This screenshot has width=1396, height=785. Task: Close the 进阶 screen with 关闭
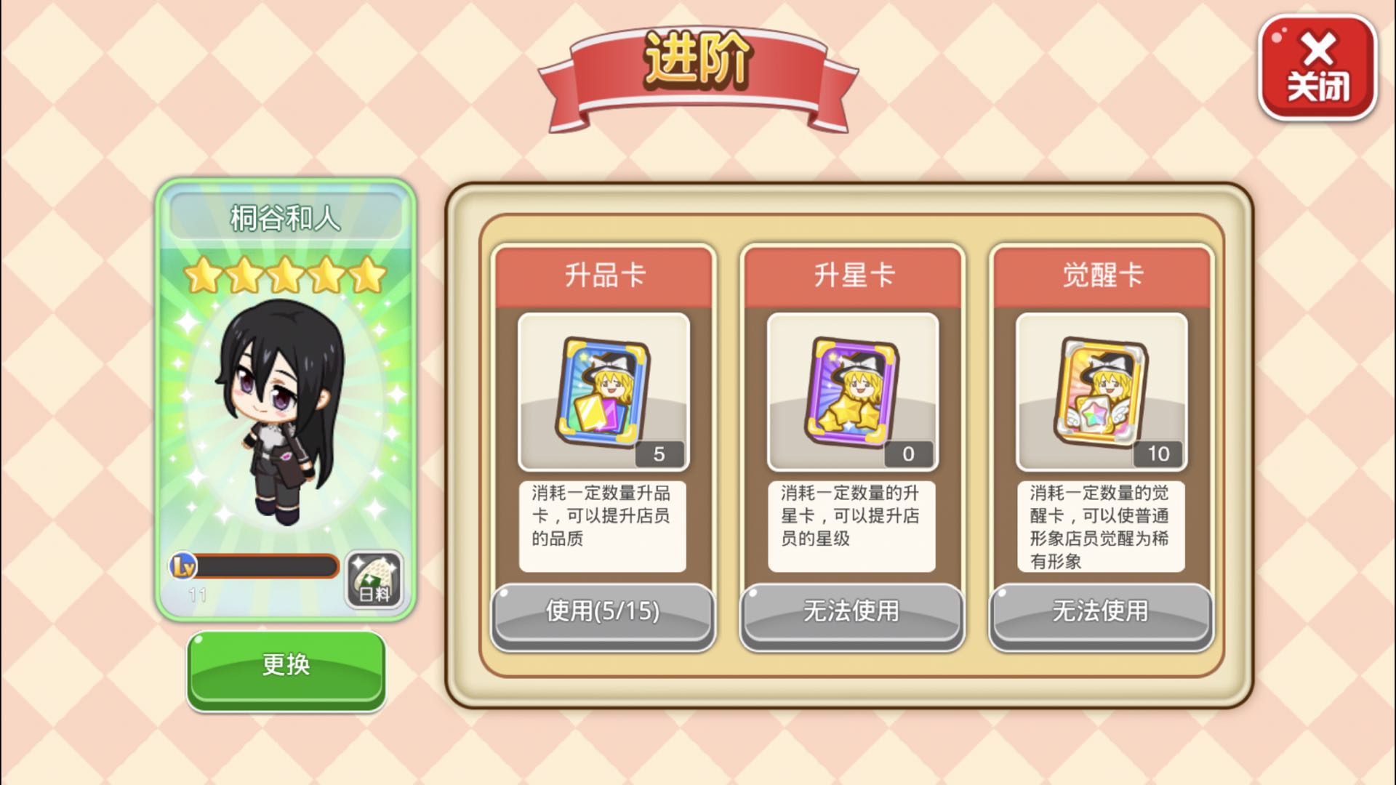tap(1317, 68)
